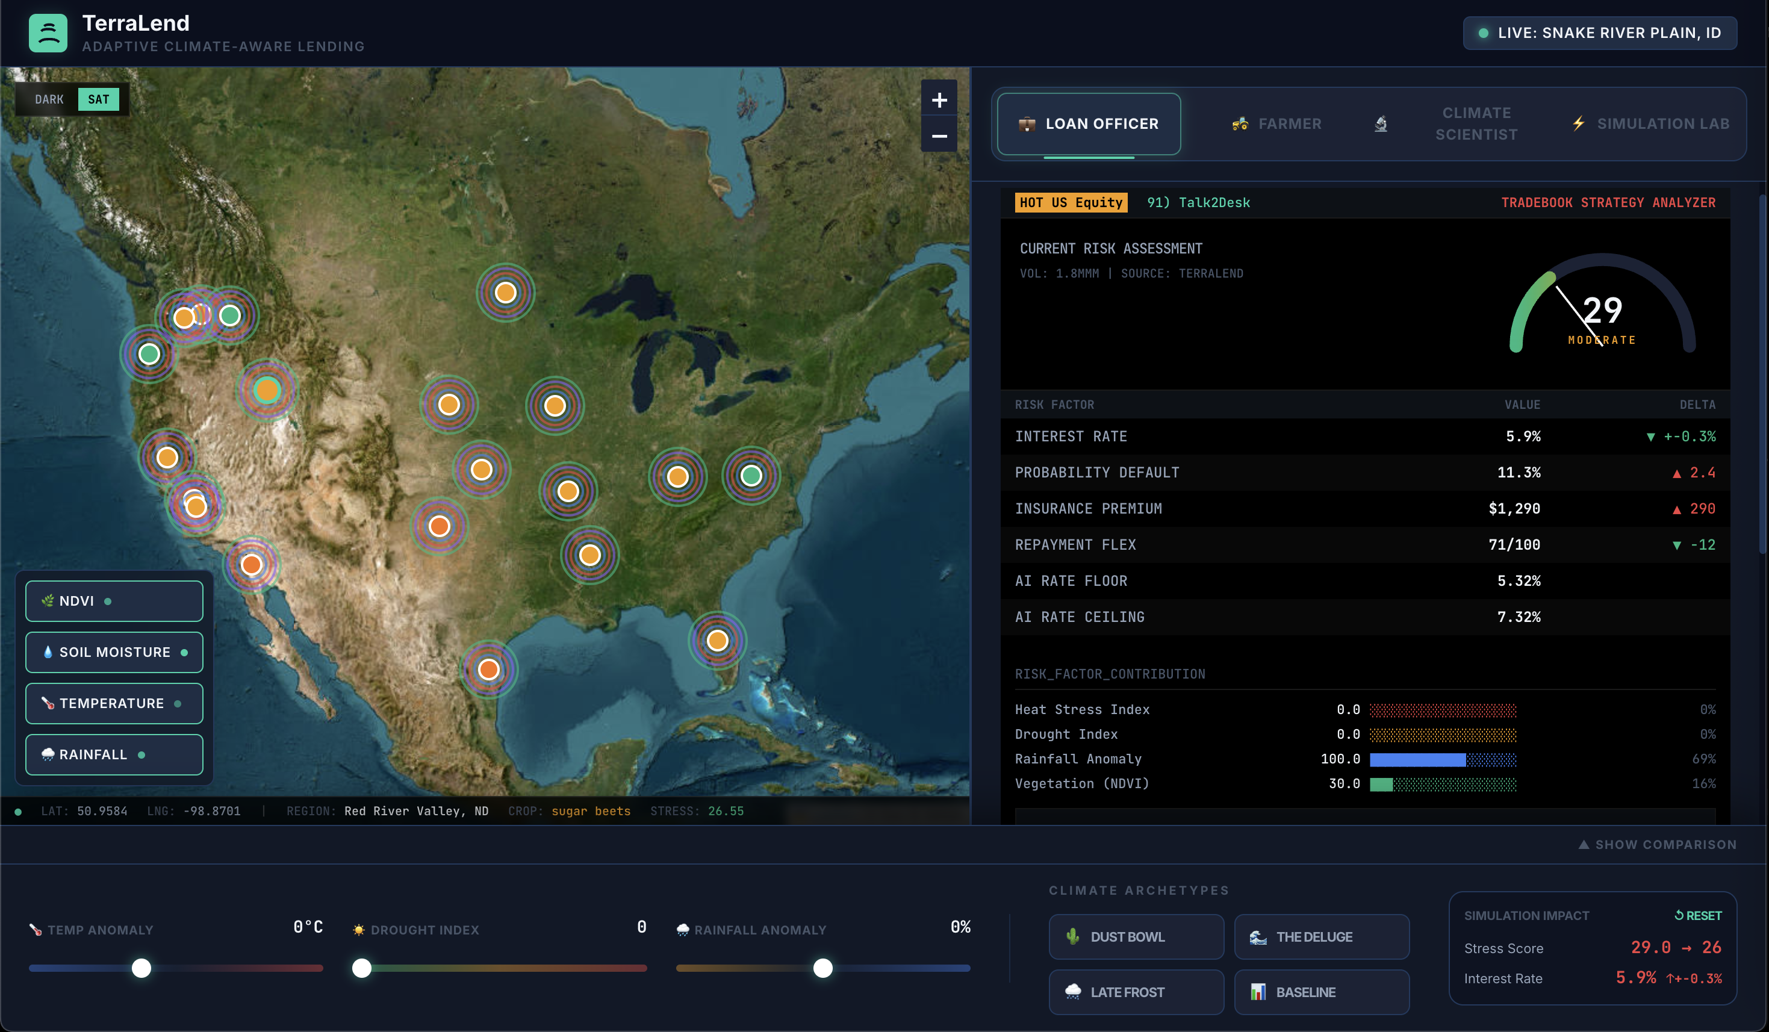Apply The Deluge climate archetype
This screenshot has width=1769, height=1032.
1321,936
